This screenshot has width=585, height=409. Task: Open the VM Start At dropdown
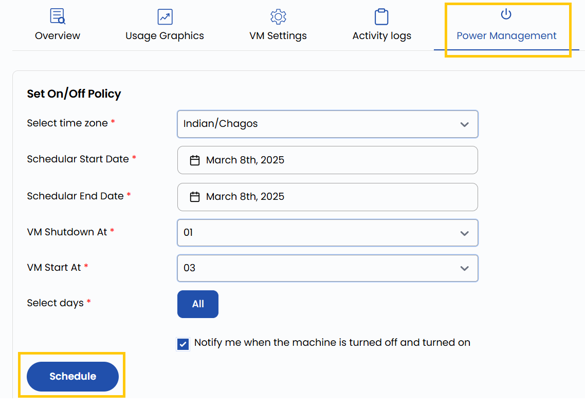327,268
